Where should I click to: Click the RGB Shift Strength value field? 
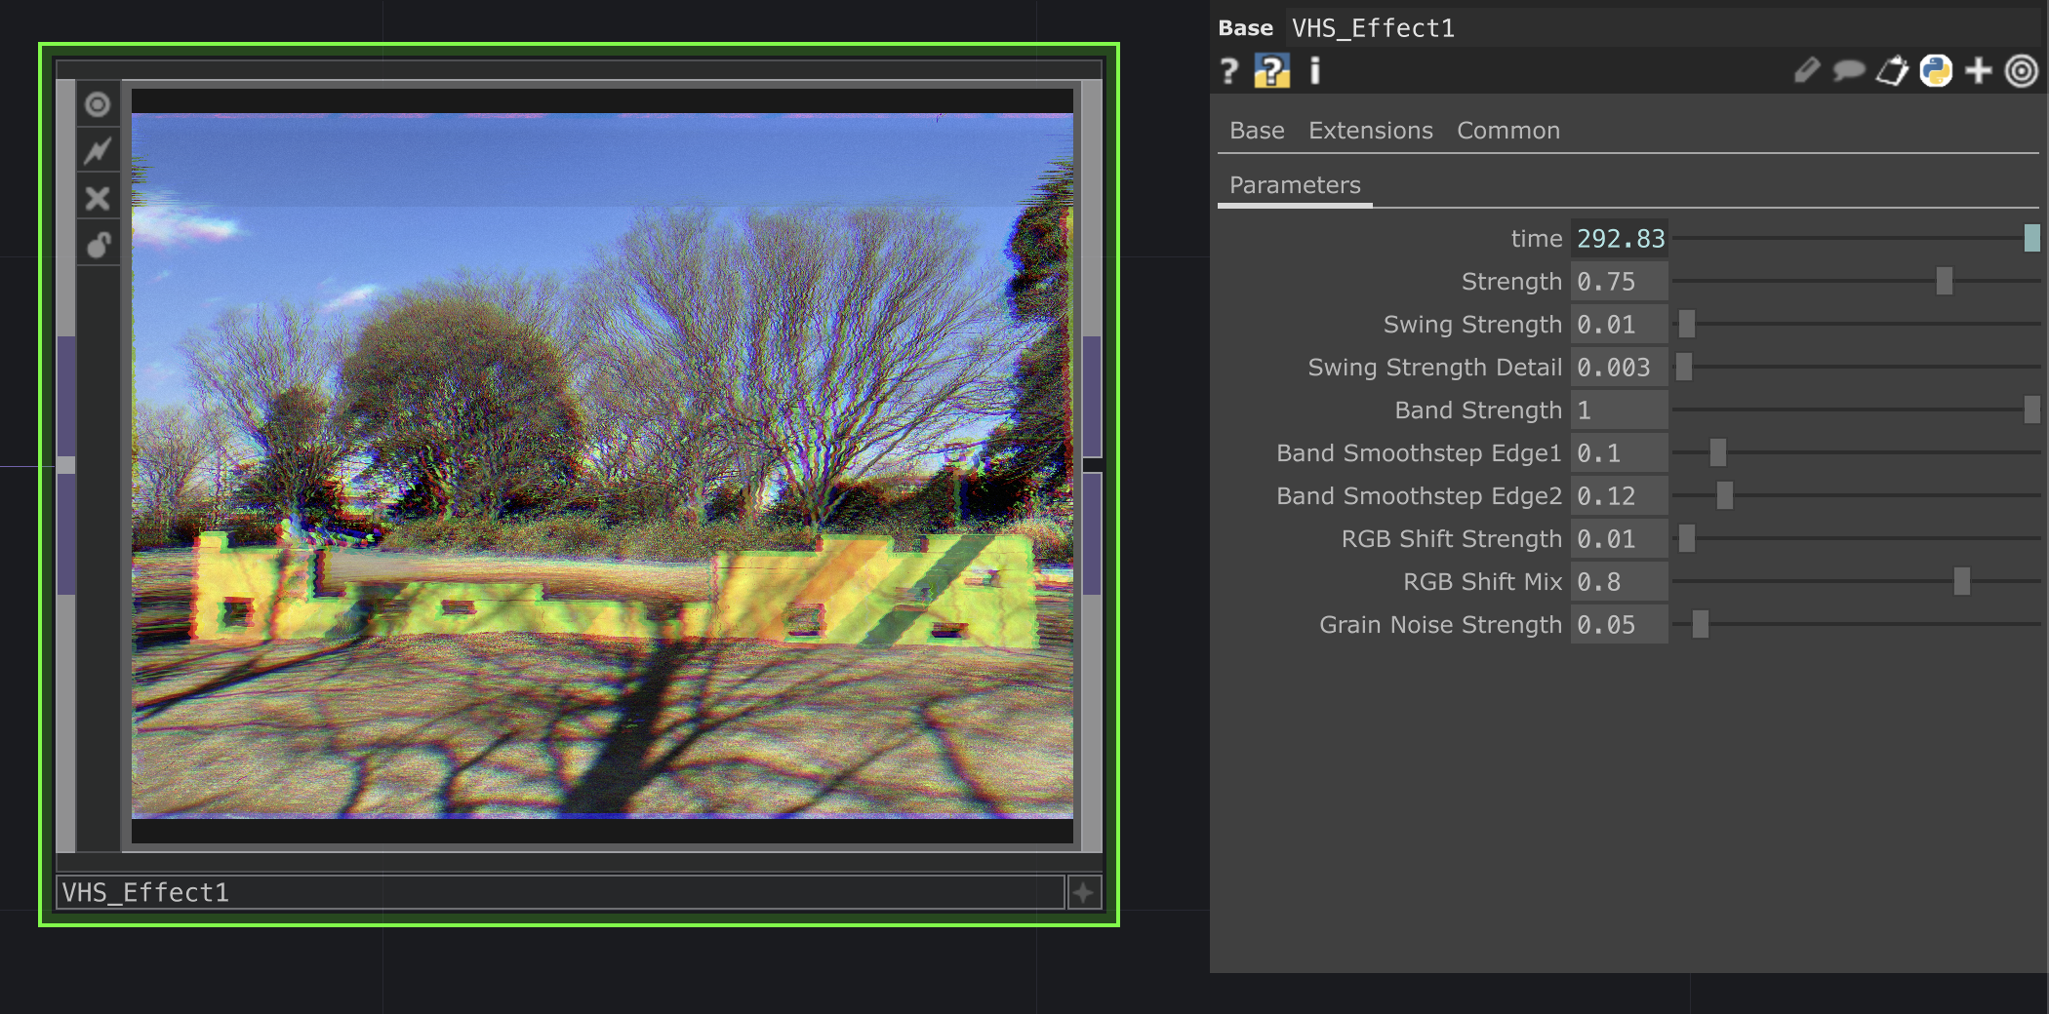point(1620,539)
